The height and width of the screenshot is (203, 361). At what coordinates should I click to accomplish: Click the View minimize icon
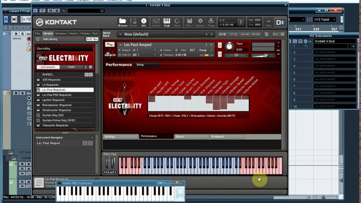point(268,23)
